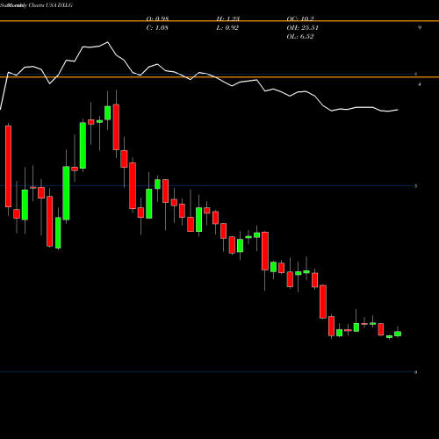This screenshot has width=439, height=439.
Task: Click the '0' price axis label
Action: 416,372
